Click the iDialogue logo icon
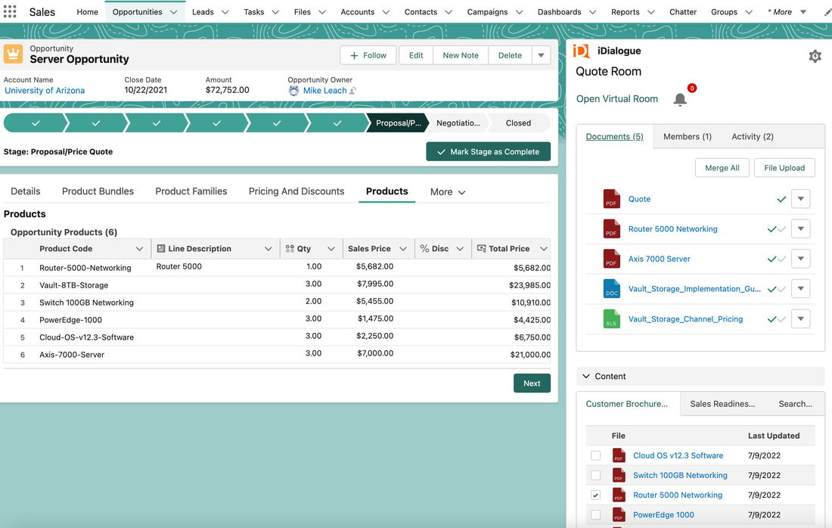The width and height of the screenshot is (832, 528). [x=582, y=51]
